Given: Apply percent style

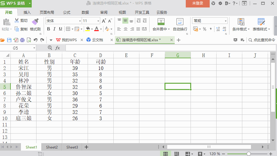Looking at the screenshot, I should [205, 29].
